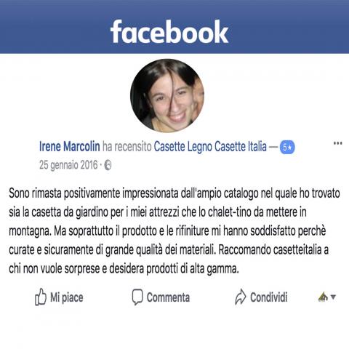The height and width of the screenshot is (349, 349).
Task: Click the thumbs-up Mi piace icon
Action: [x=41, y=297]
